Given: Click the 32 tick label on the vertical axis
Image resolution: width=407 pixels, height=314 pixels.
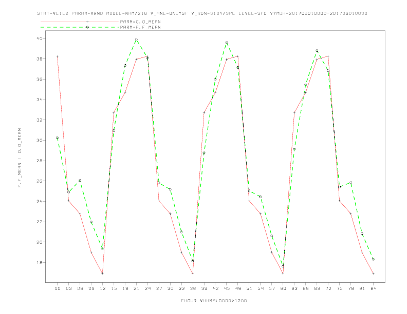Looking at the screenshot, I should point(40,120).
